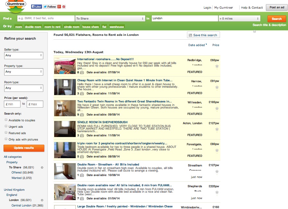The height and width of the screenshot is (209, 288).
Task: Star the Streatham double room ad
Action: 217,172
